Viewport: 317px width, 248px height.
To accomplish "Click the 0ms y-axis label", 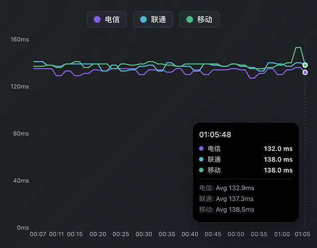I will click(x=23, y=228).
